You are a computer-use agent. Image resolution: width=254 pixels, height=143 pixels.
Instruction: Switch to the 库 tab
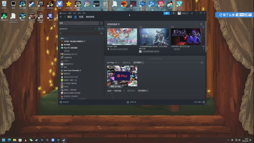tap(76, 17)
